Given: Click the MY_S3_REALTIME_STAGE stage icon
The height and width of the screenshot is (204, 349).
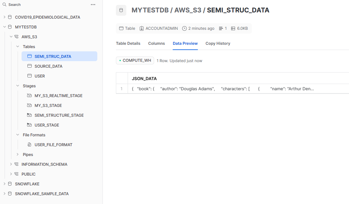Looking at the screenshot, I should pos(29,95).
